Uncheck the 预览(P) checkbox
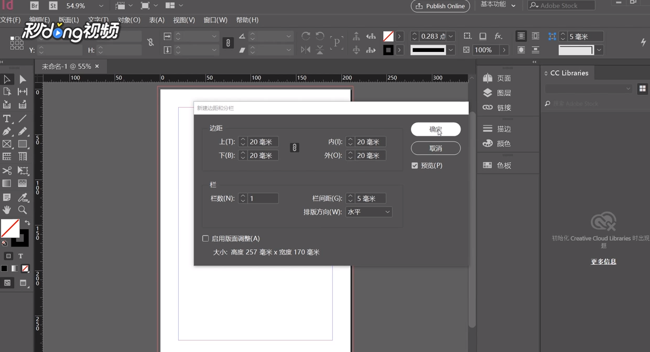650x352 pixels. point(415,165)
